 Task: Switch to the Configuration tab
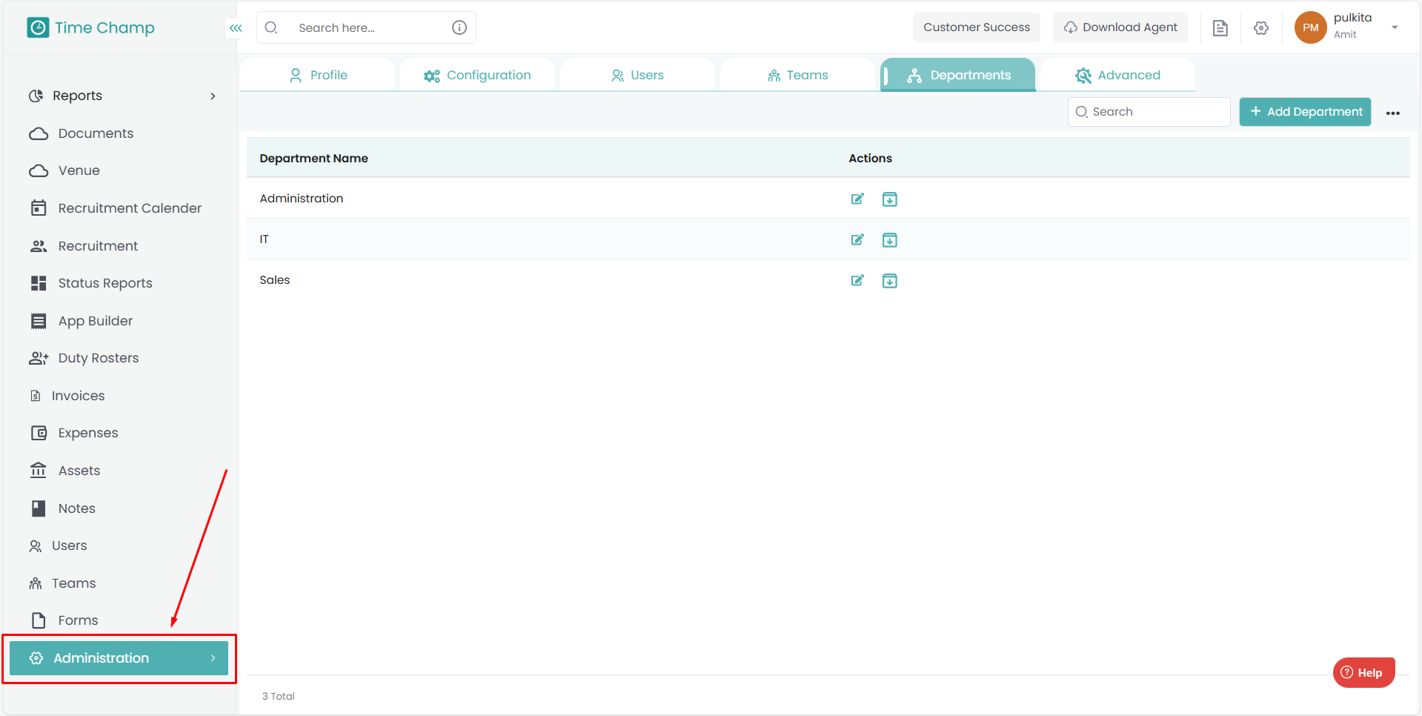[x=477, y=76]
